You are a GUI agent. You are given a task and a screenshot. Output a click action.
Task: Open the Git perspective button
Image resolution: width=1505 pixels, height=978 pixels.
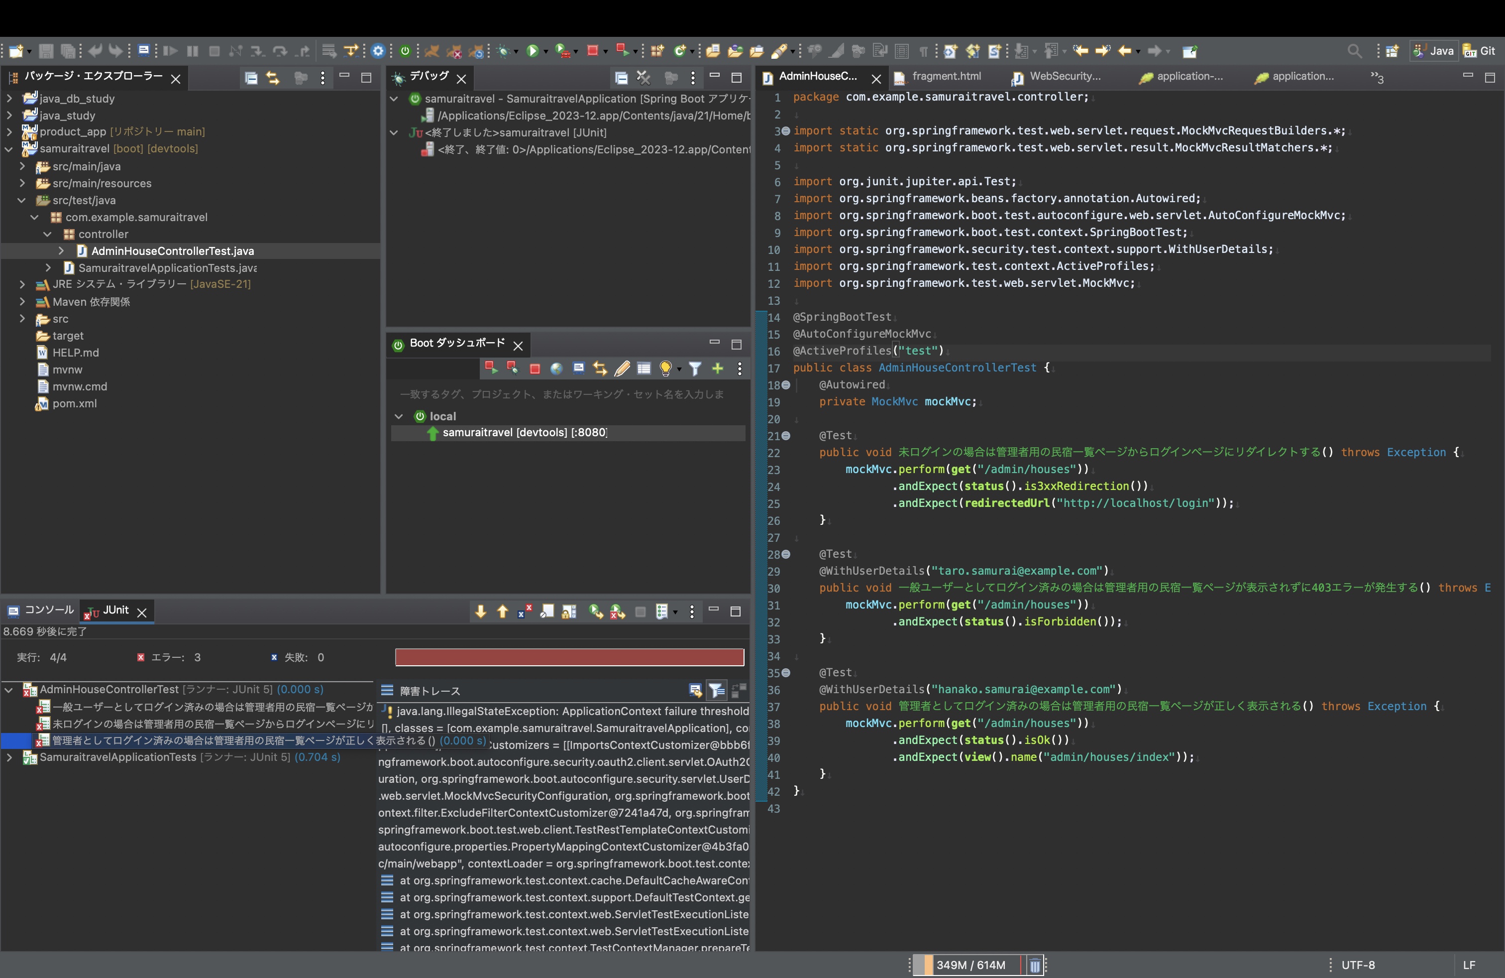pyautogui.click(x=1480, y=51)
